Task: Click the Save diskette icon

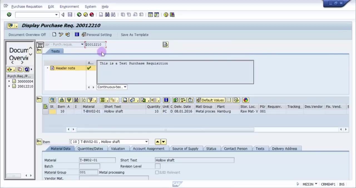Action: tap(70, 15)
